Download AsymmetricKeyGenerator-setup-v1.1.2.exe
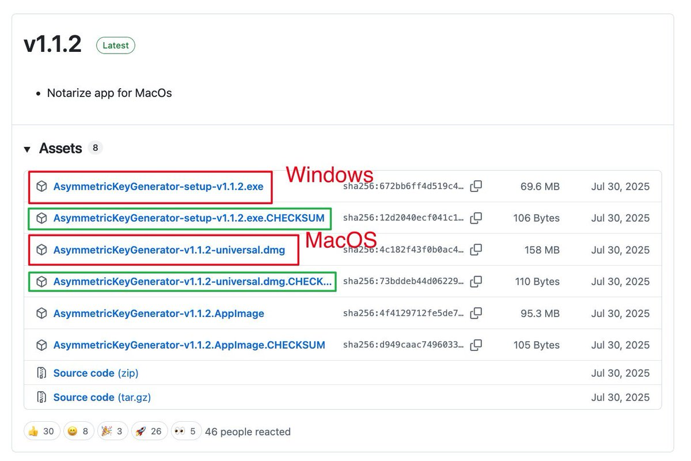Viewport: 691px width, 461px height. 158,187
